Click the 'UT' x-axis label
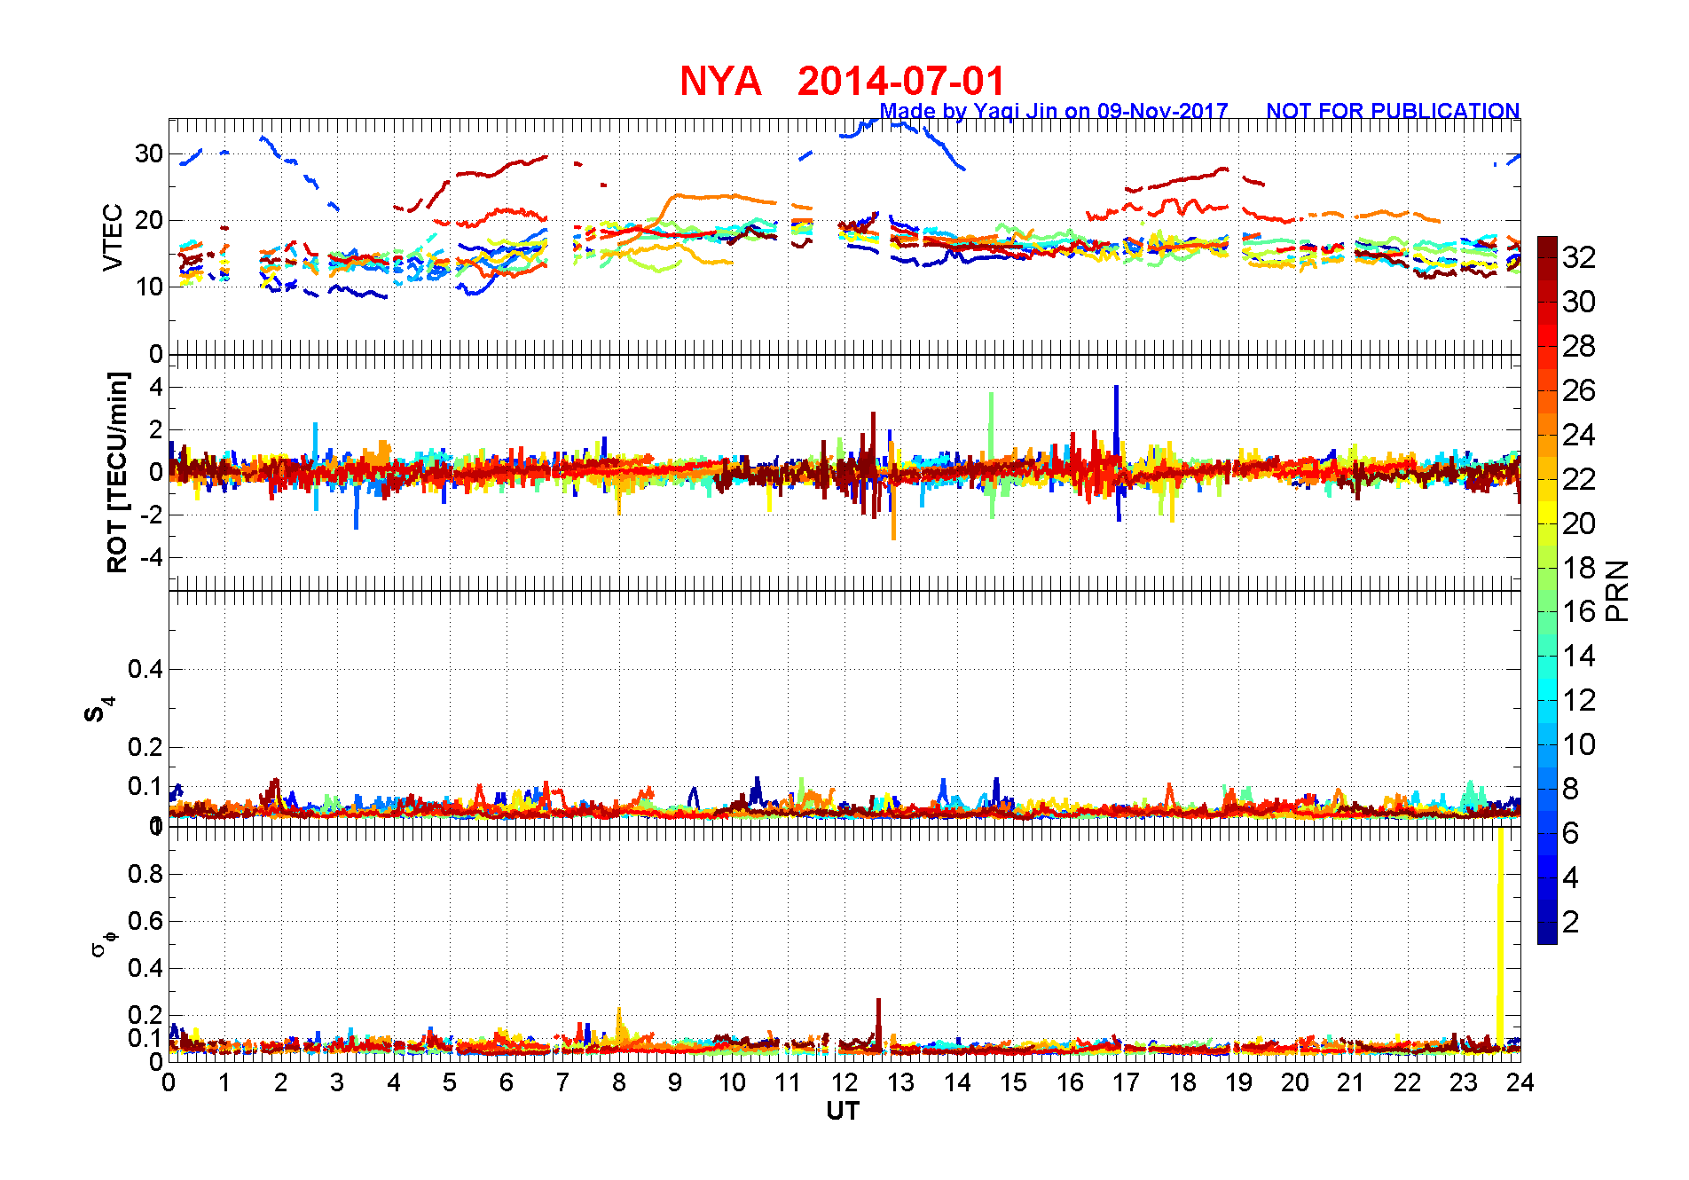The height and width of the screenshot is (1180, 1689). (x=843, y=1111)
